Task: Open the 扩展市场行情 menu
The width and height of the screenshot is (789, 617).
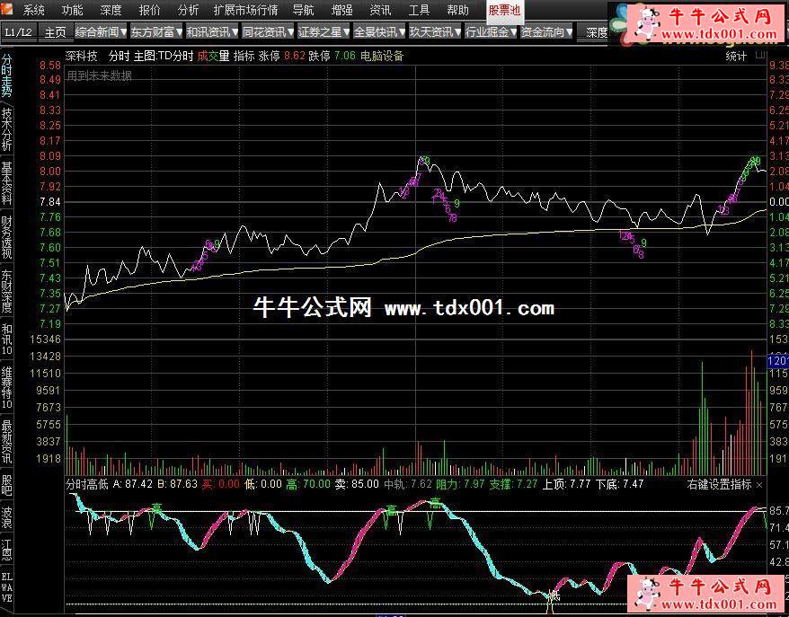Action: pyautogui.click(x=245, y=10)
